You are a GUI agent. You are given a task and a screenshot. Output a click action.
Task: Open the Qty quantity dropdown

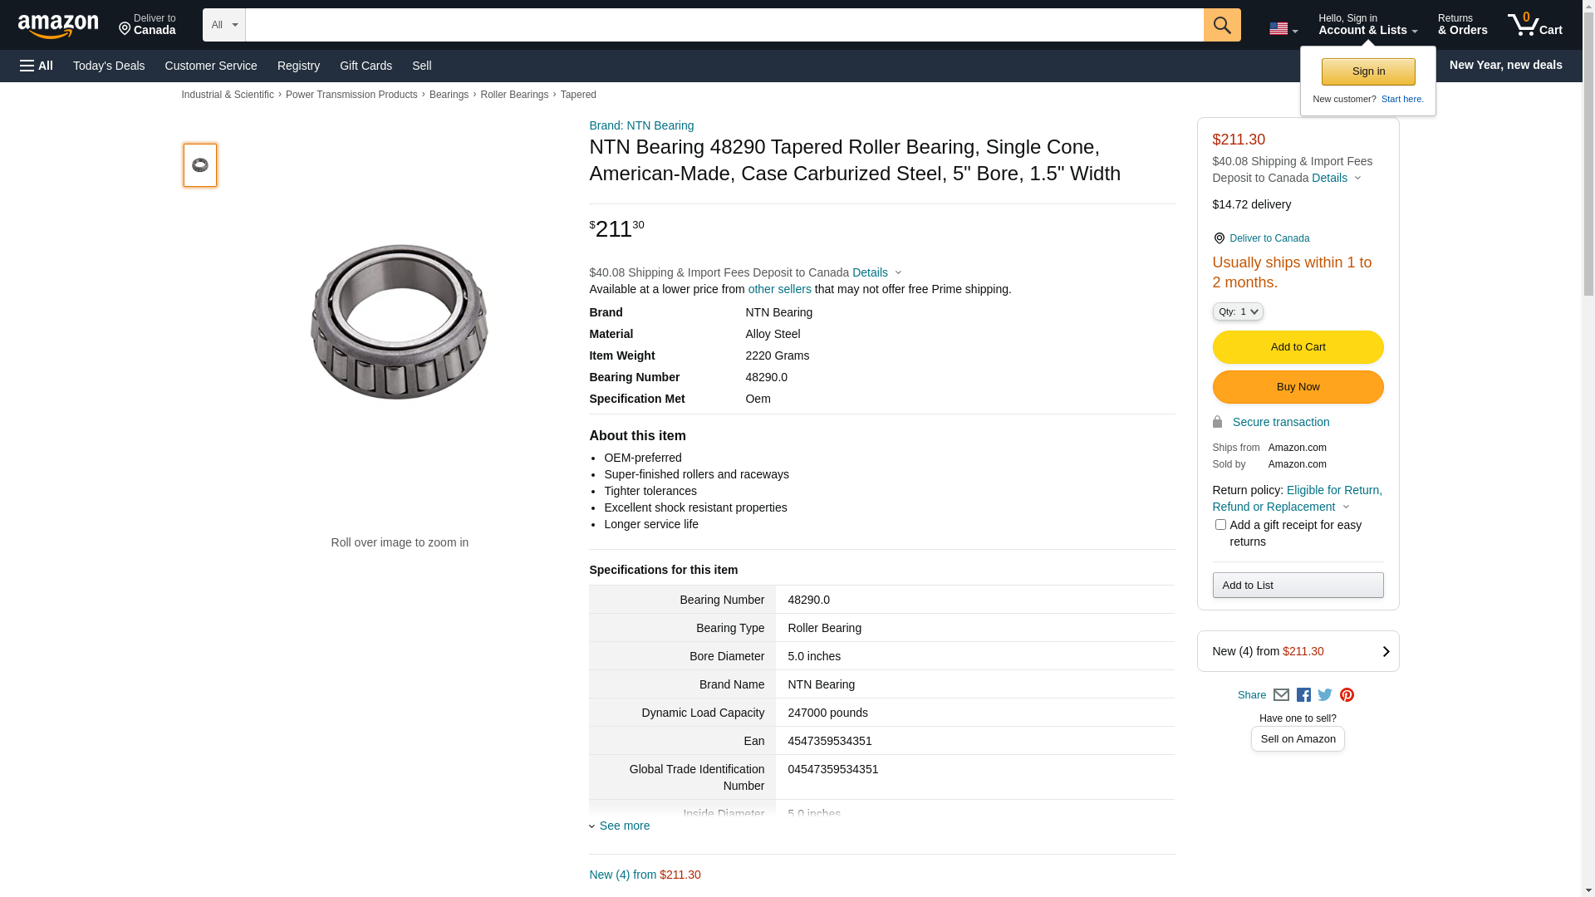(x=1238, y=311)
